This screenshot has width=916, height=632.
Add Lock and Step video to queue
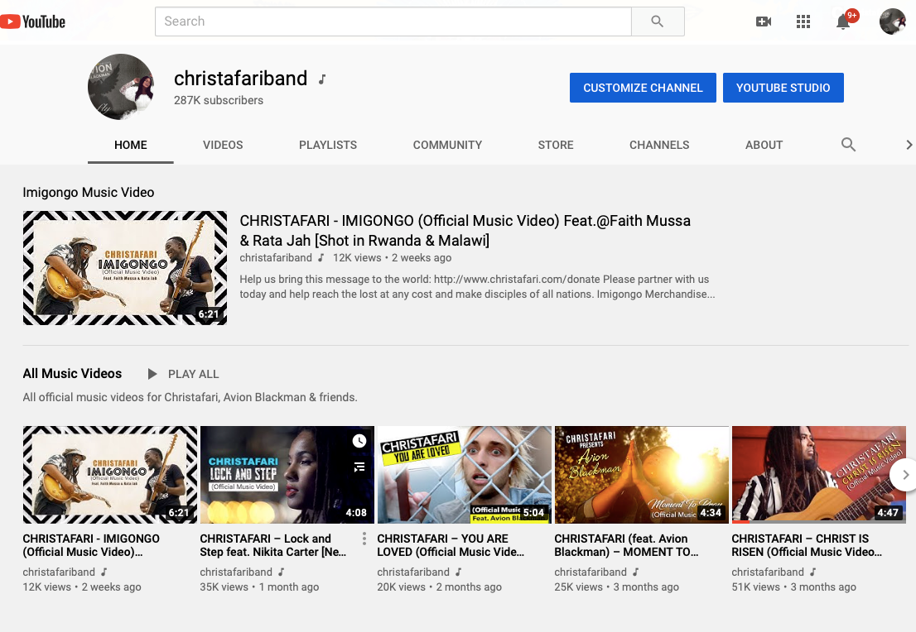click(359, 467)
